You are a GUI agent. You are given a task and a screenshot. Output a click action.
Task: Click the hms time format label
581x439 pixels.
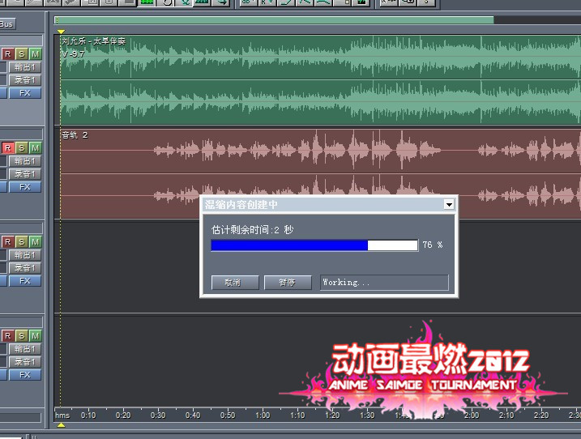pyautogui.click(x=62, y=416)
